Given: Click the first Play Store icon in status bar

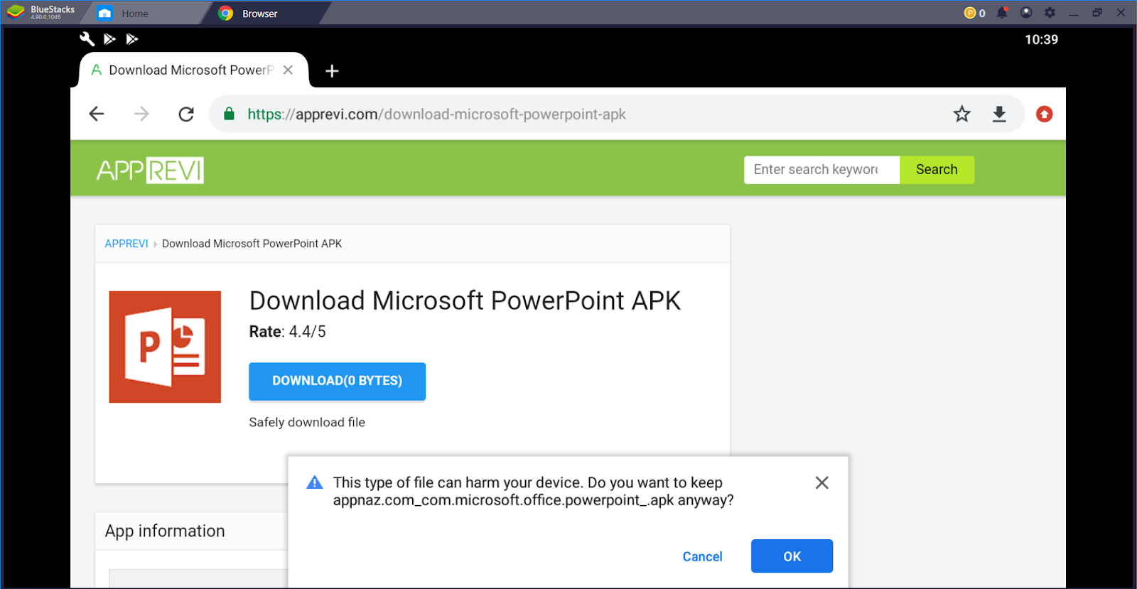Looking at the screenshot, I should (109, 39).
